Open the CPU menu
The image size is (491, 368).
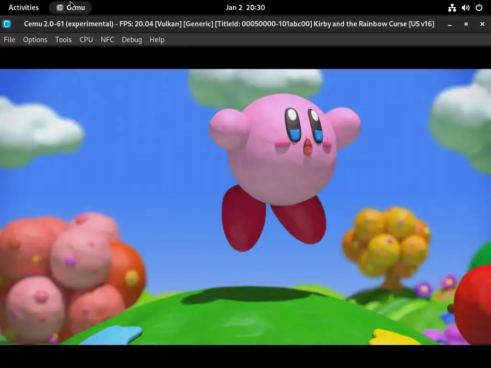tap(86, 40)
